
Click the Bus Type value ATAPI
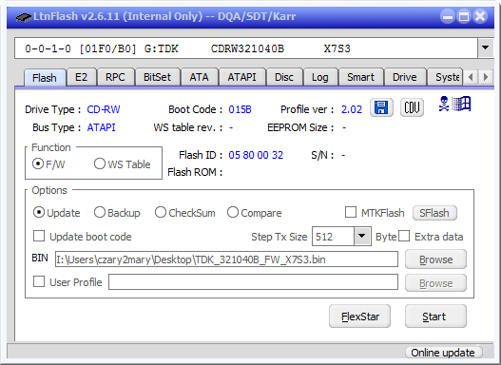[102, 127]
